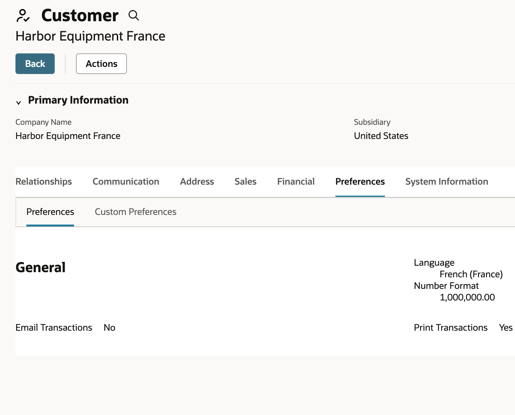Click the Language field label
This screenshot has width=515, height=415.
(x=434, y=263)
